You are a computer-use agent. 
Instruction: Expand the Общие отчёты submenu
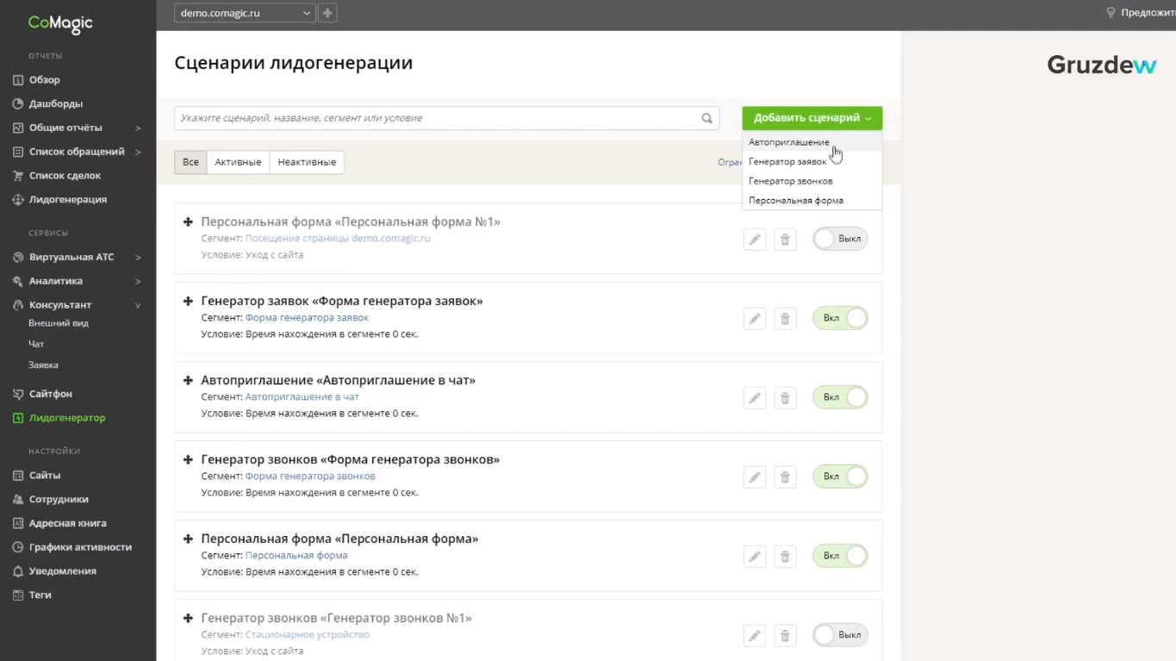pyautogui.click(x=138, y=128)
